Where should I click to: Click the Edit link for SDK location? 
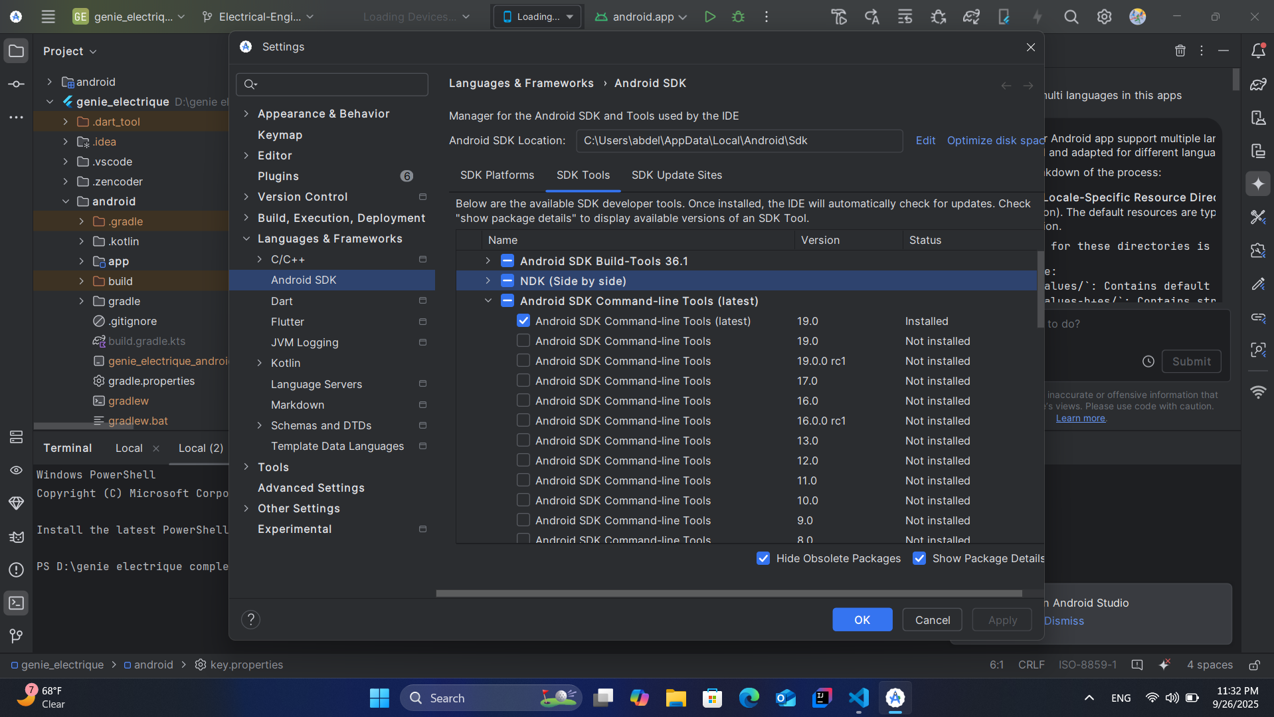coord(925,140)
